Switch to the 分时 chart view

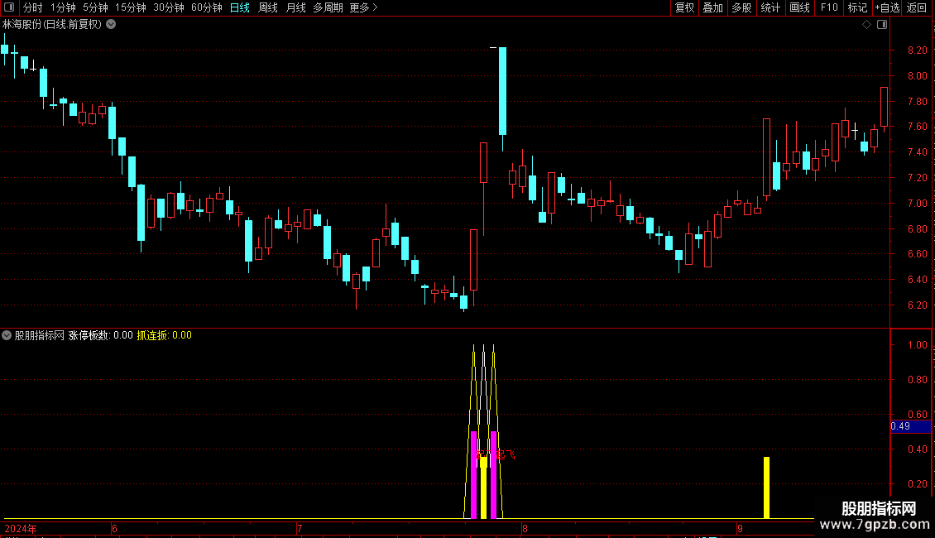click(x=33, y=7)
